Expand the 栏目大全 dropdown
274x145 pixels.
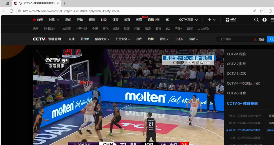coord(123,39)
